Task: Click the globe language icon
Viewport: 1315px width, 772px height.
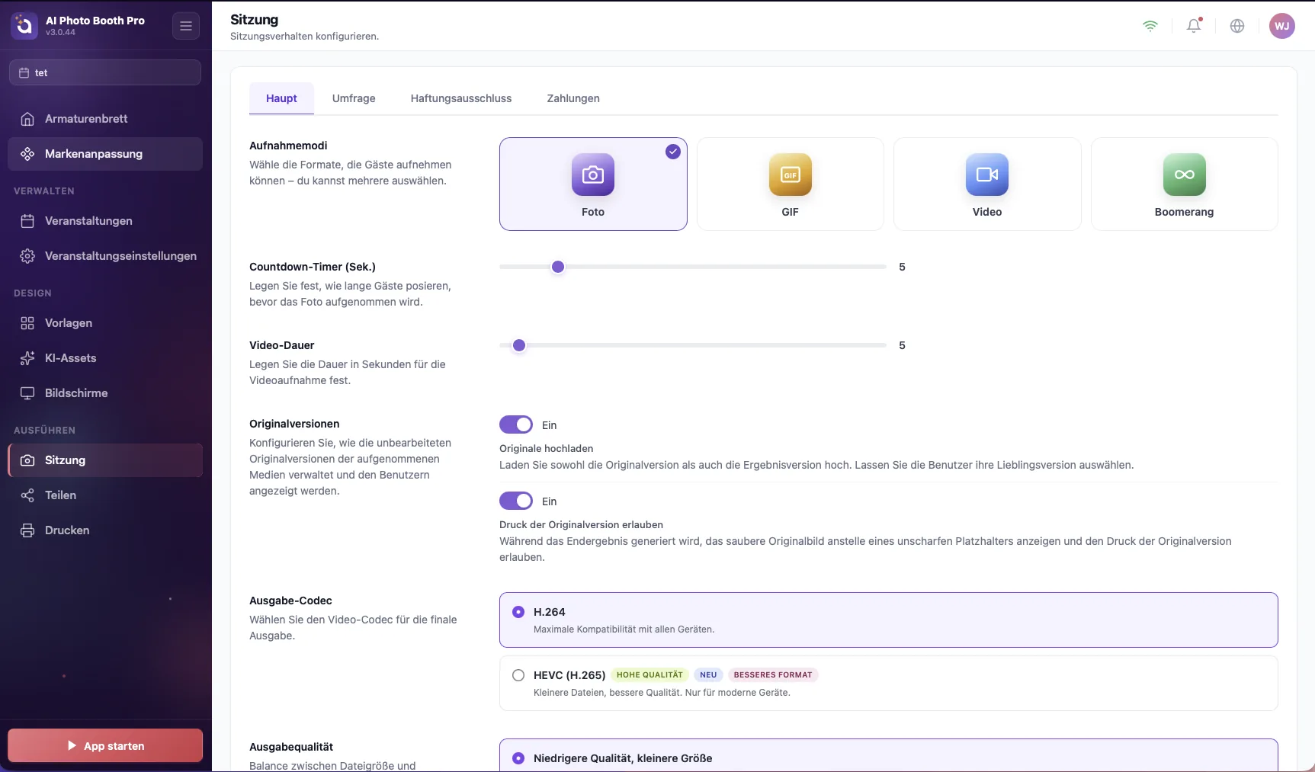Action: [x=1237, y=26]
